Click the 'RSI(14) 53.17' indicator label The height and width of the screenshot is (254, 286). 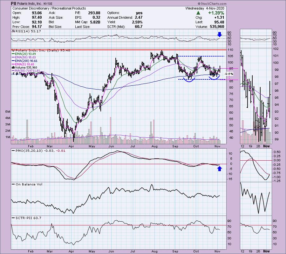(28, 31)
